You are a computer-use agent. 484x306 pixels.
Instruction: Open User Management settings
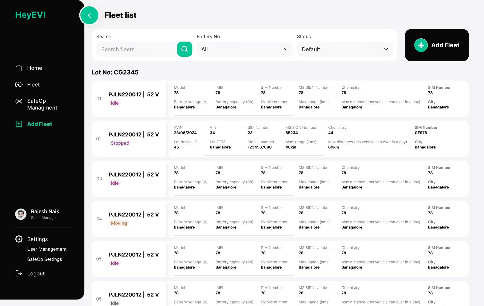(x=47, y=249)
